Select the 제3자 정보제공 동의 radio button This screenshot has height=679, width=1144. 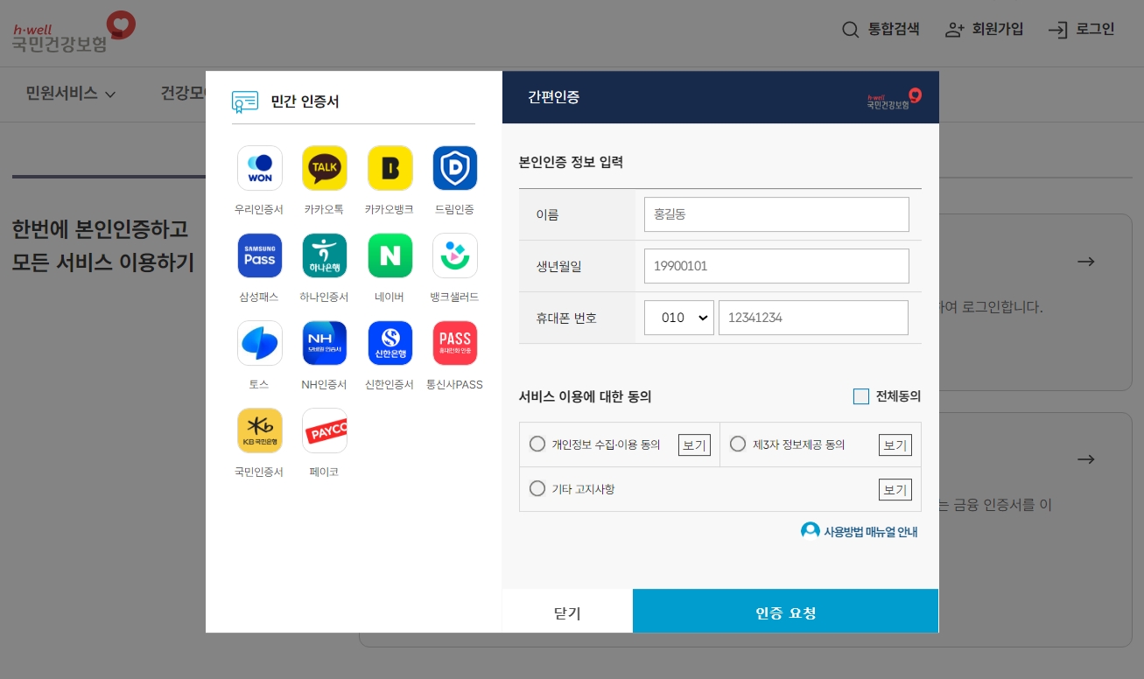coord(738,444)
